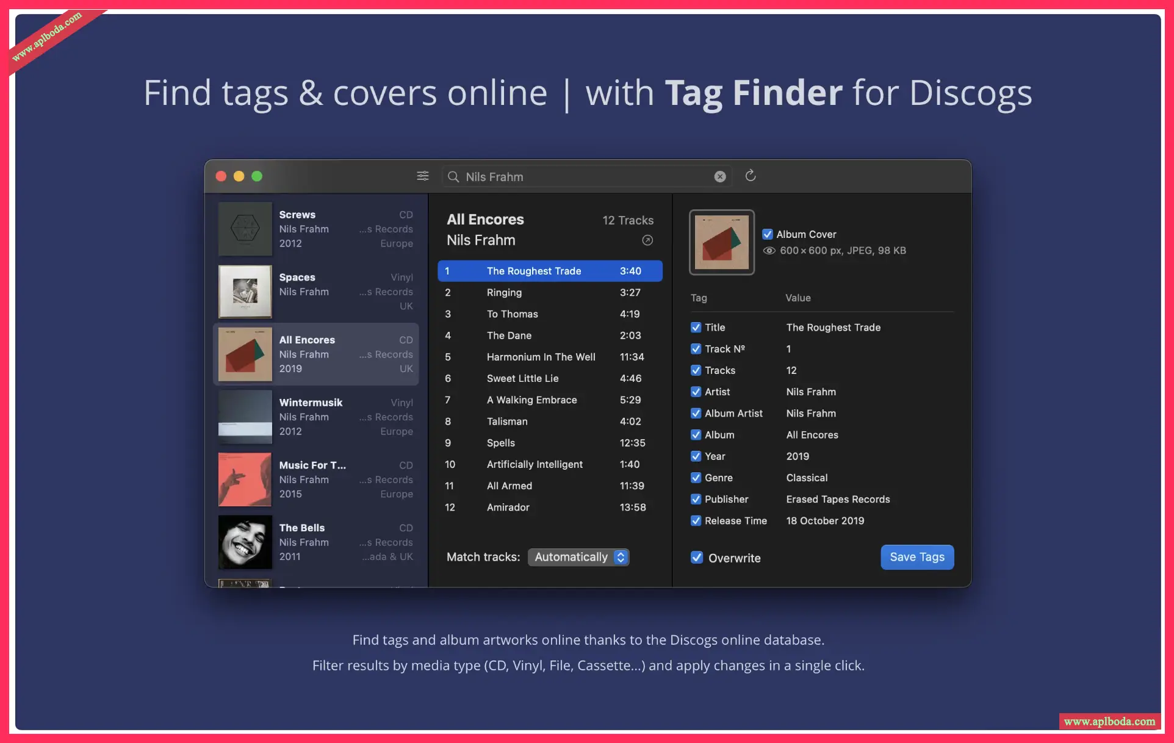Click inside the Nils Frahm search field
Image resolution: width=1174 pixels, height=743 pixels.
[580, 177]
